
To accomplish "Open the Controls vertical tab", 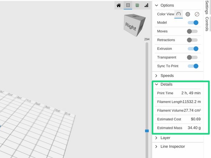I will pyautogui.click(x=207, y=24).
